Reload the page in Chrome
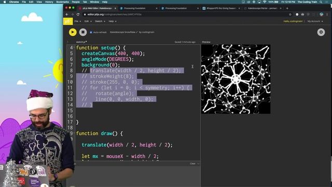332x187 pixels. pyautogui.click(x=78, y=15)
